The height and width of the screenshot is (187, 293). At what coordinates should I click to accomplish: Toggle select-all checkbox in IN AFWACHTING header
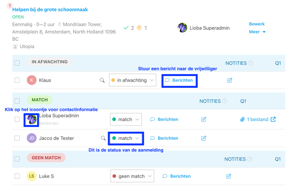click(17, 63)
